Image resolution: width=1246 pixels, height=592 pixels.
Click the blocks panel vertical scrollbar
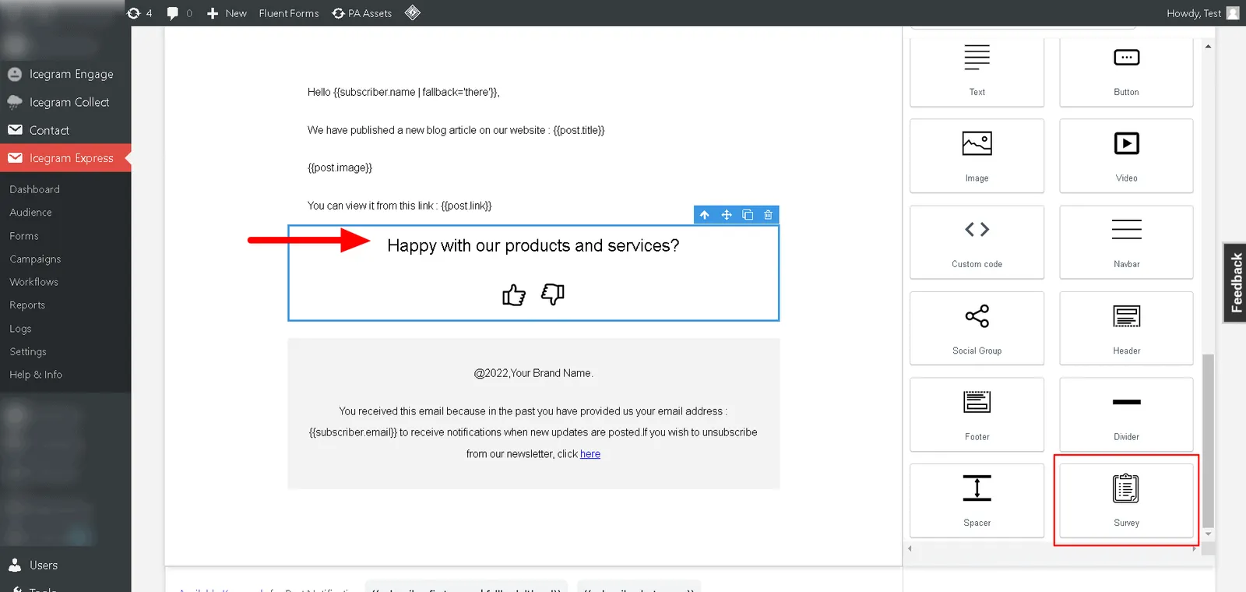[x=1208, y=441]
